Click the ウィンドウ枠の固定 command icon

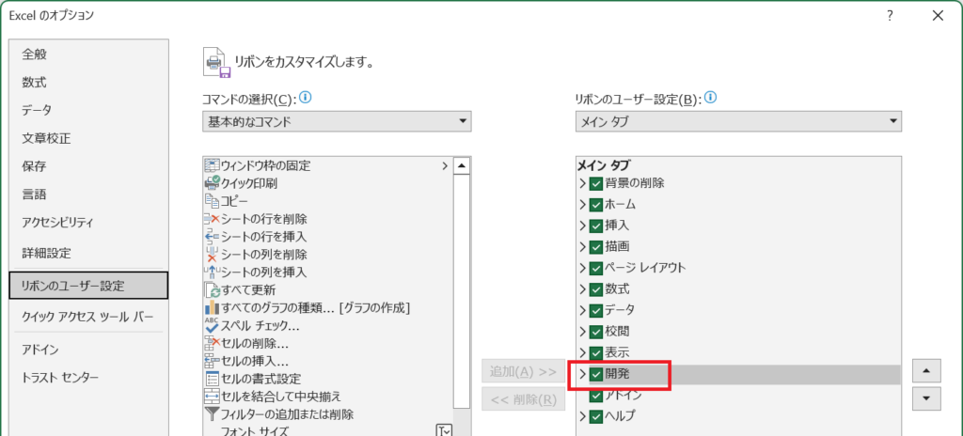coord(212,165)
